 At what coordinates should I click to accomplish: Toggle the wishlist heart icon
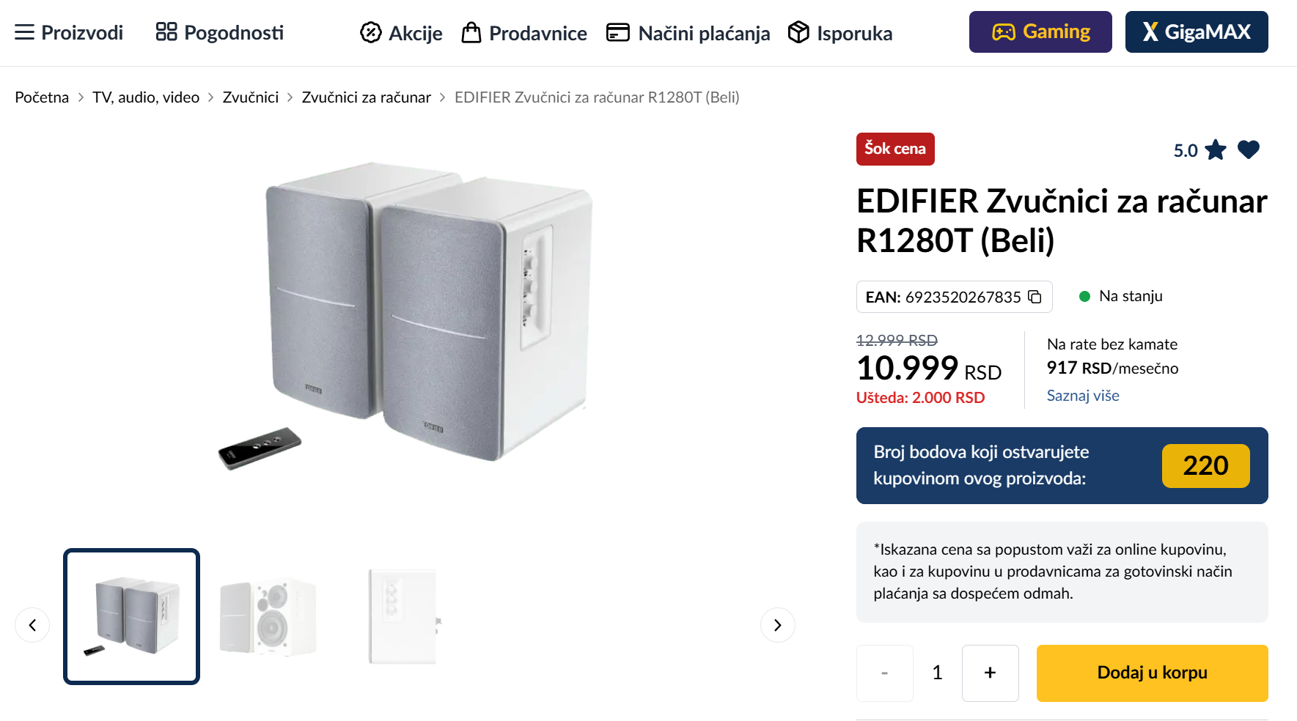[x=1248, y=149]
